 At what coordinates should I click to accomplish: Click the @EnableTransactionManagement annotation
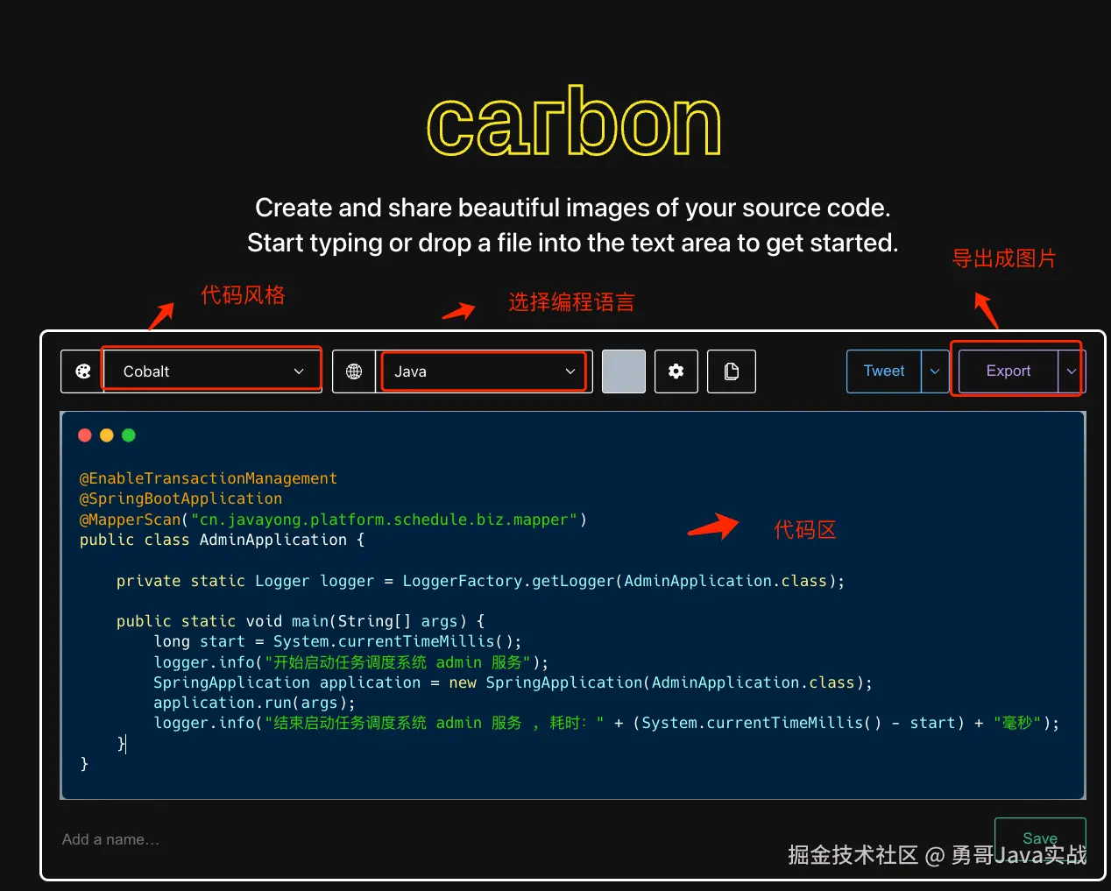(x=209, y=478)
